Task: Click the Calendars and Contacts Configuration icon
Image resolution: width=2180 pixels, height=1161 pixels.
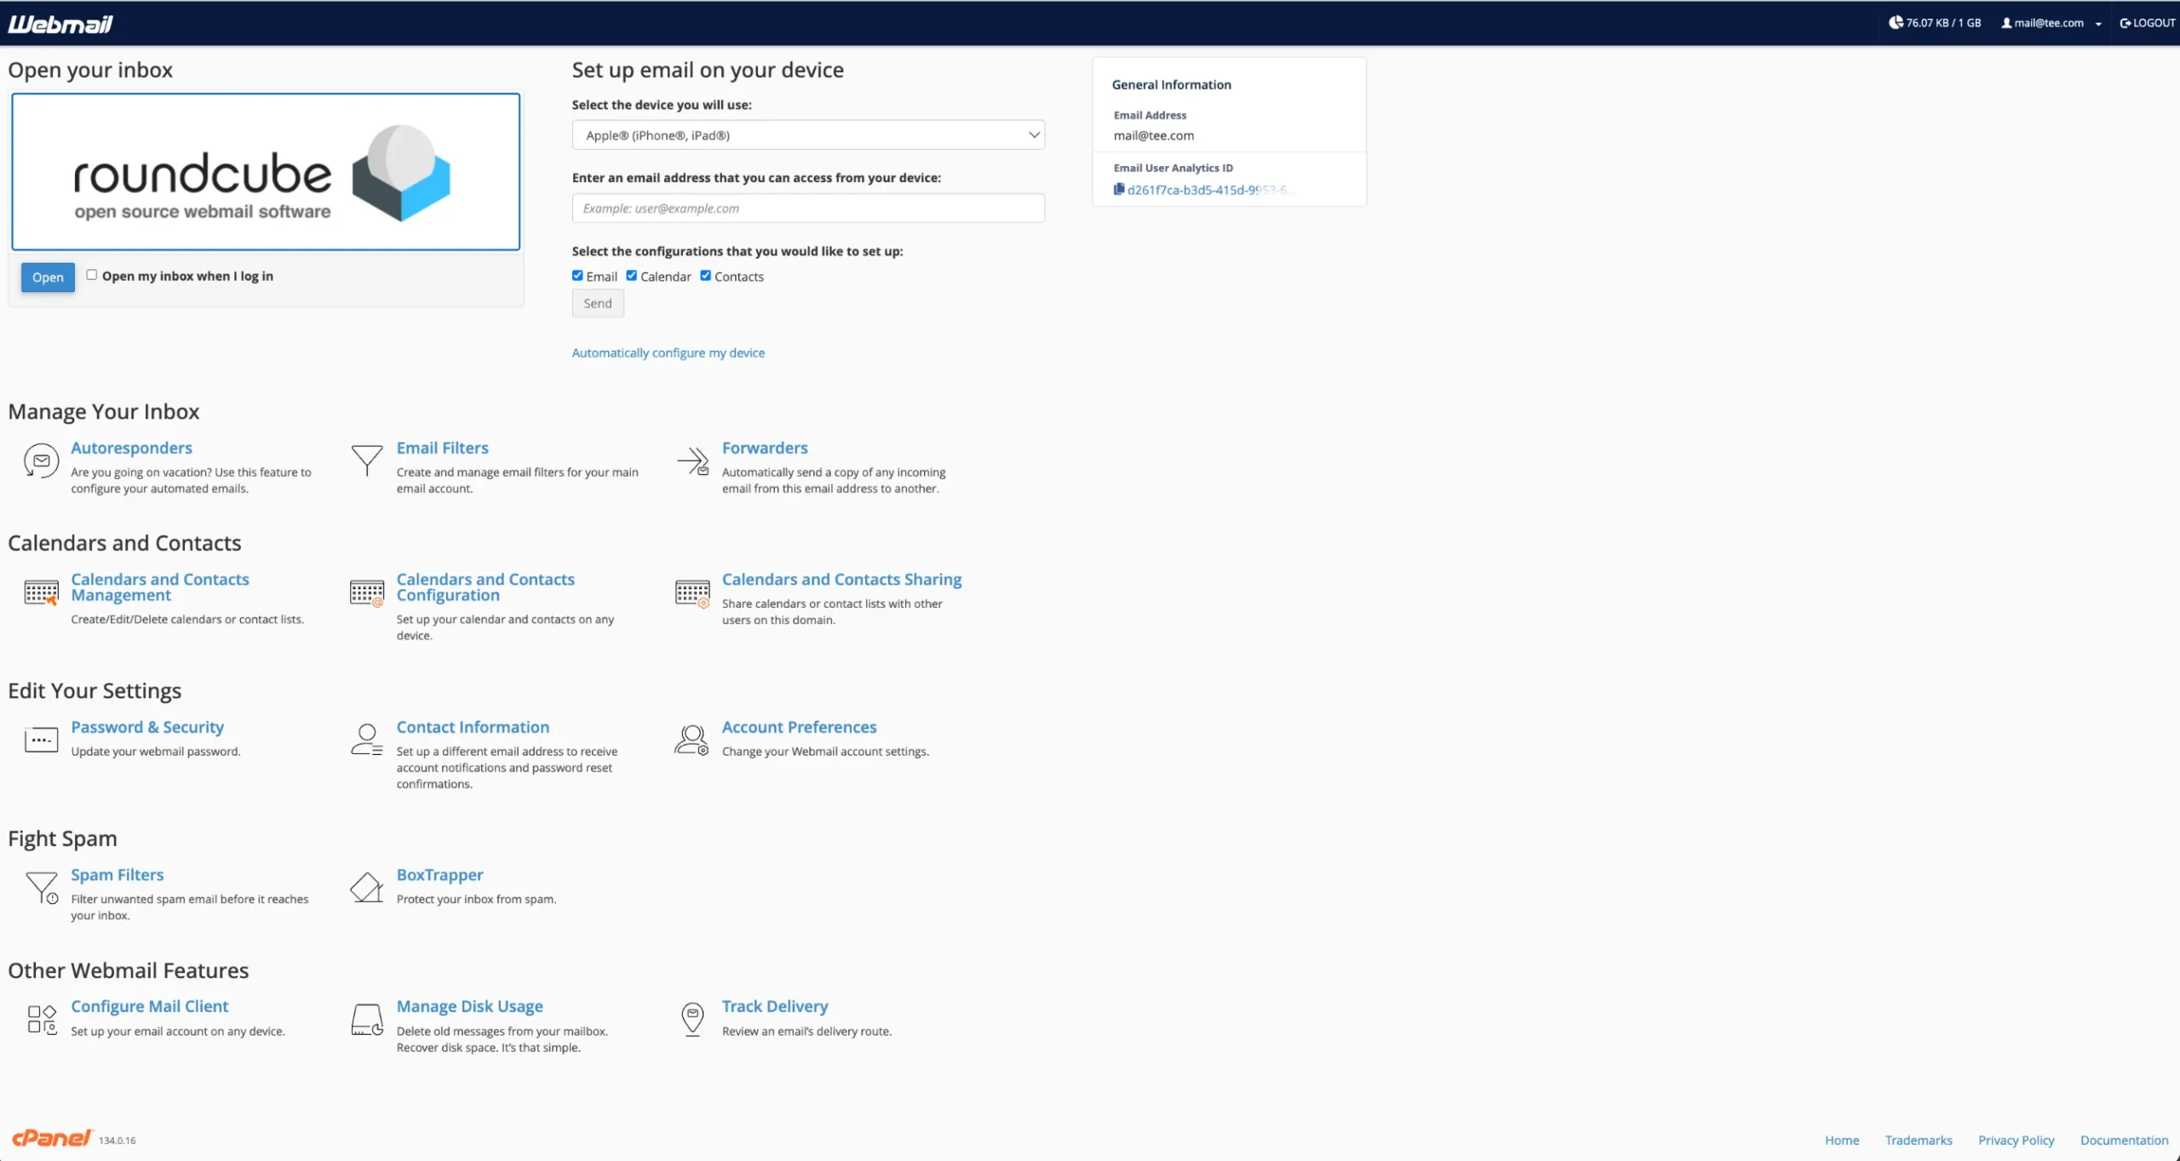Action: tap(367, 592)
